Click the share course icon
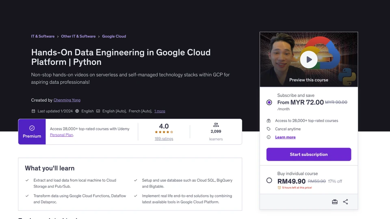This screenshot has height=219, width=390. [x=345, y=202]
